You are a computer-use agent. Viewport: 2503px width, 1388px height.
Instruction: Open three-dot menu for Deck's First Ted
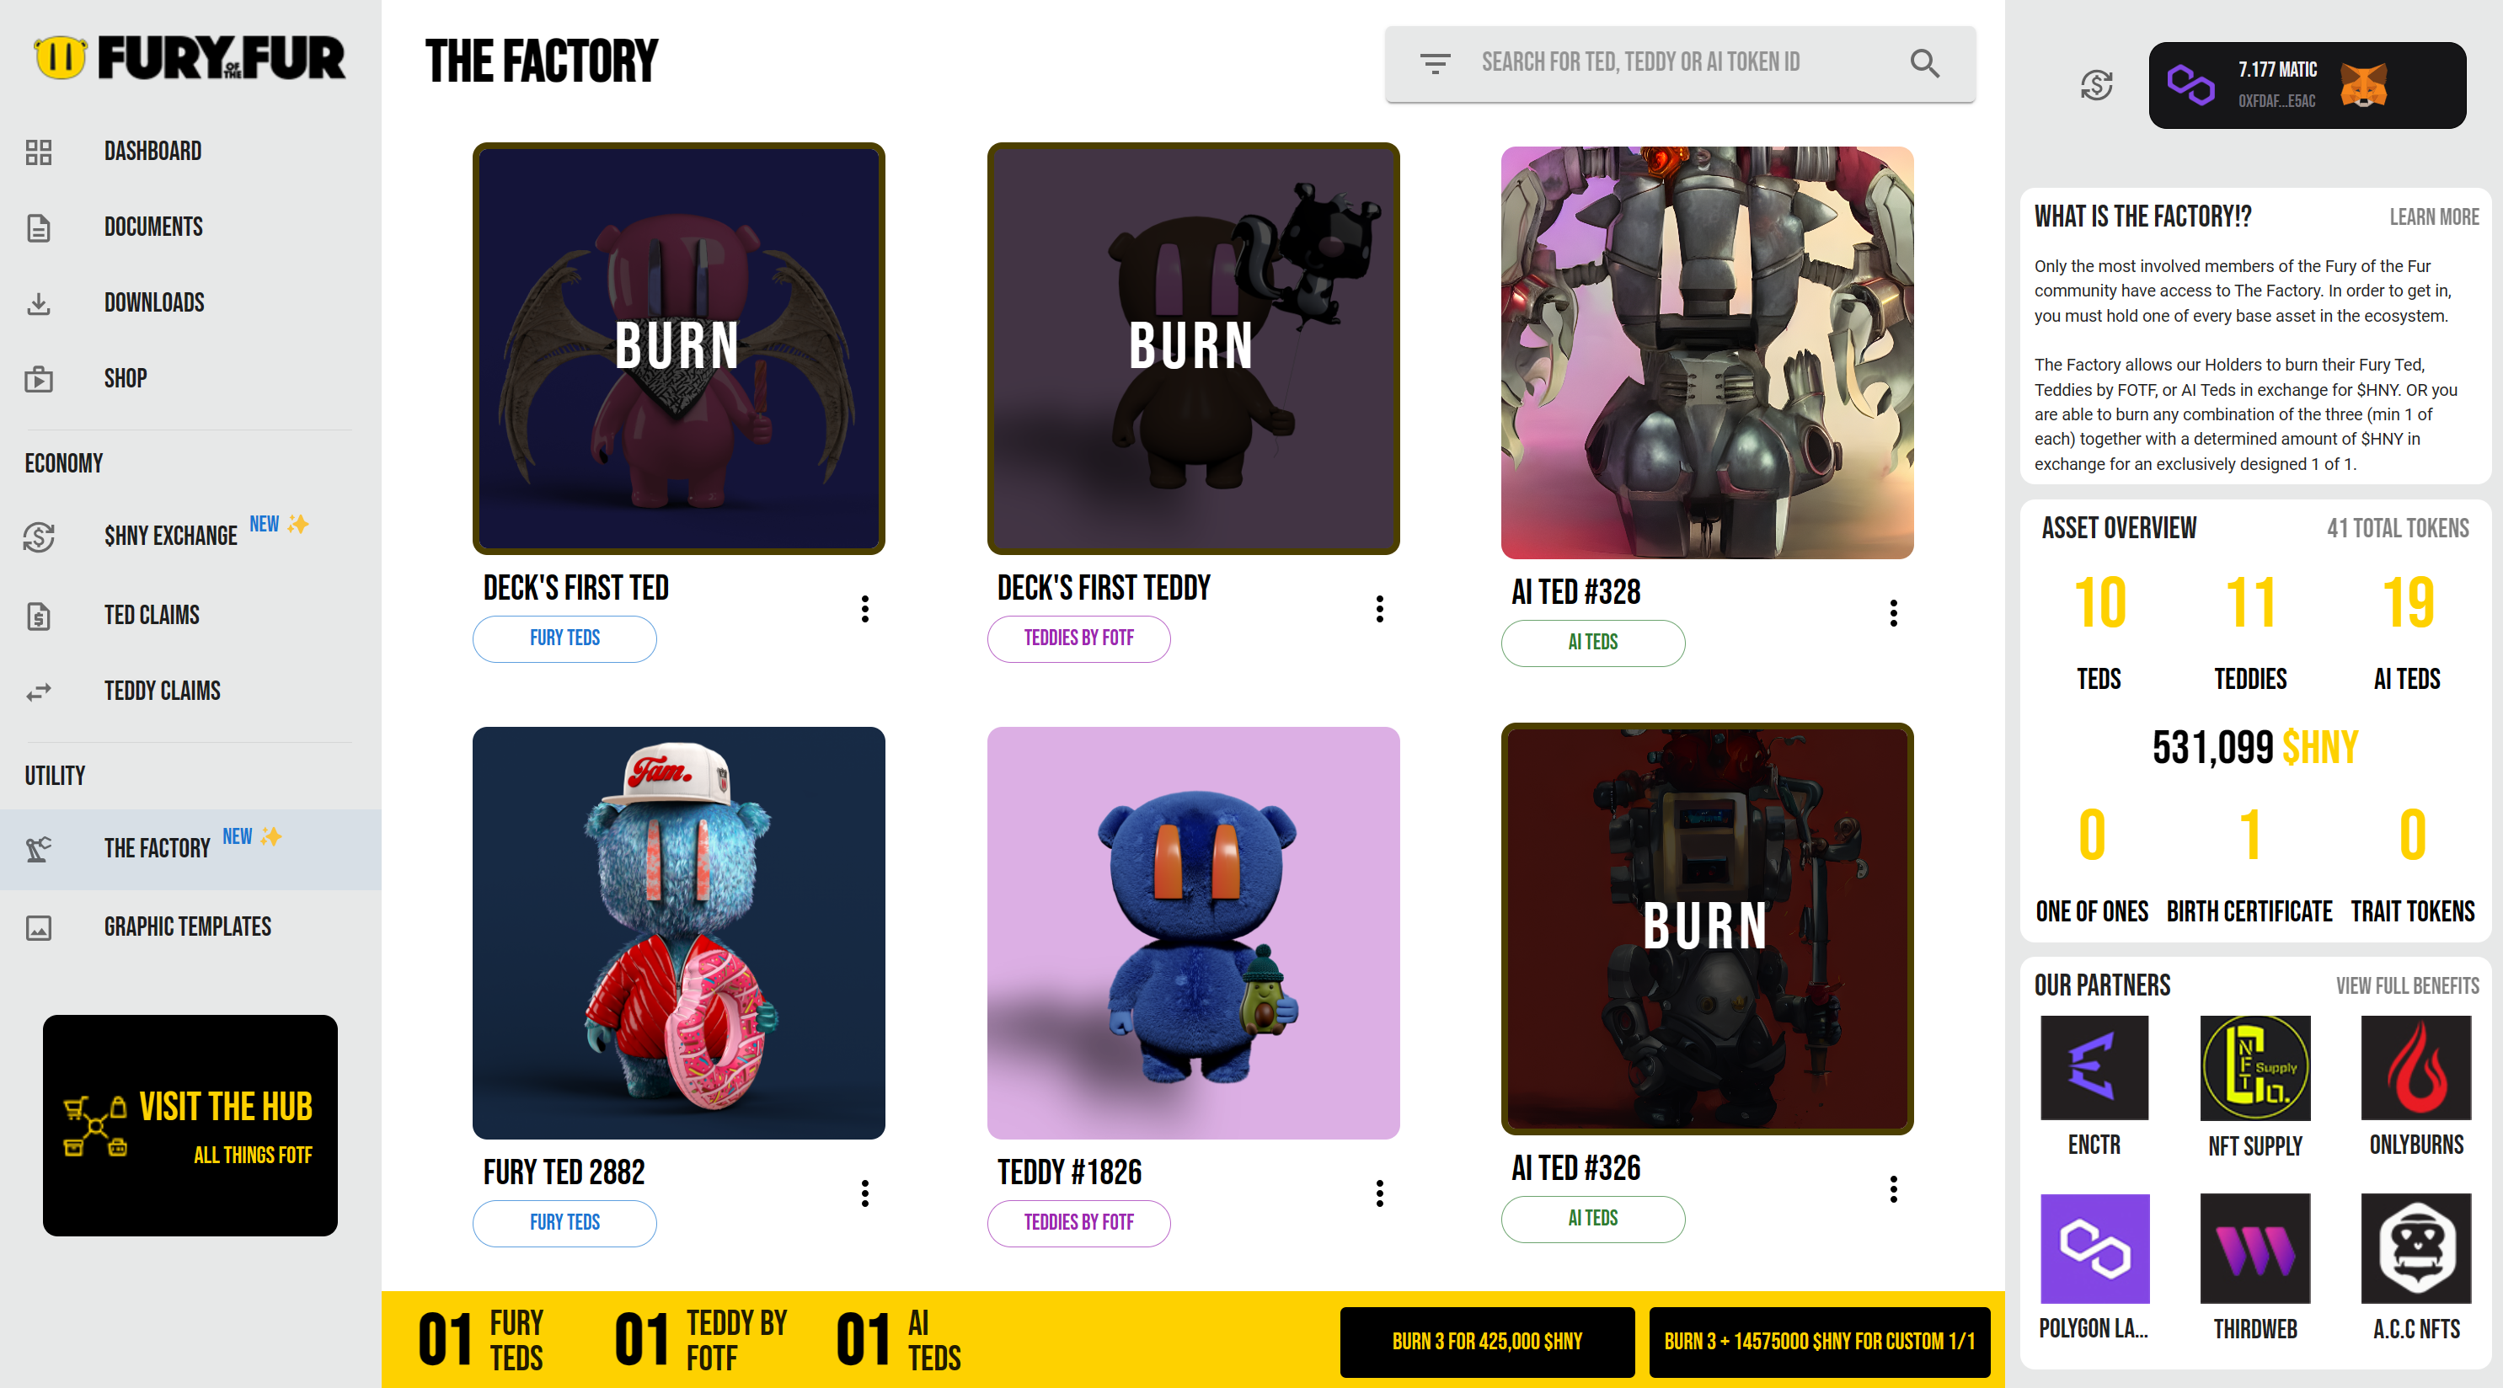(864, 609)
